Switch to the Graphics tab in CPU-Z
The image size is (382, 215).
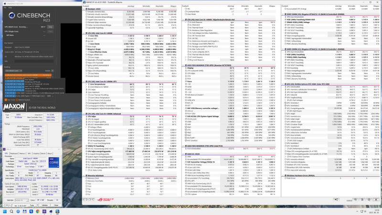coord(36,153)
